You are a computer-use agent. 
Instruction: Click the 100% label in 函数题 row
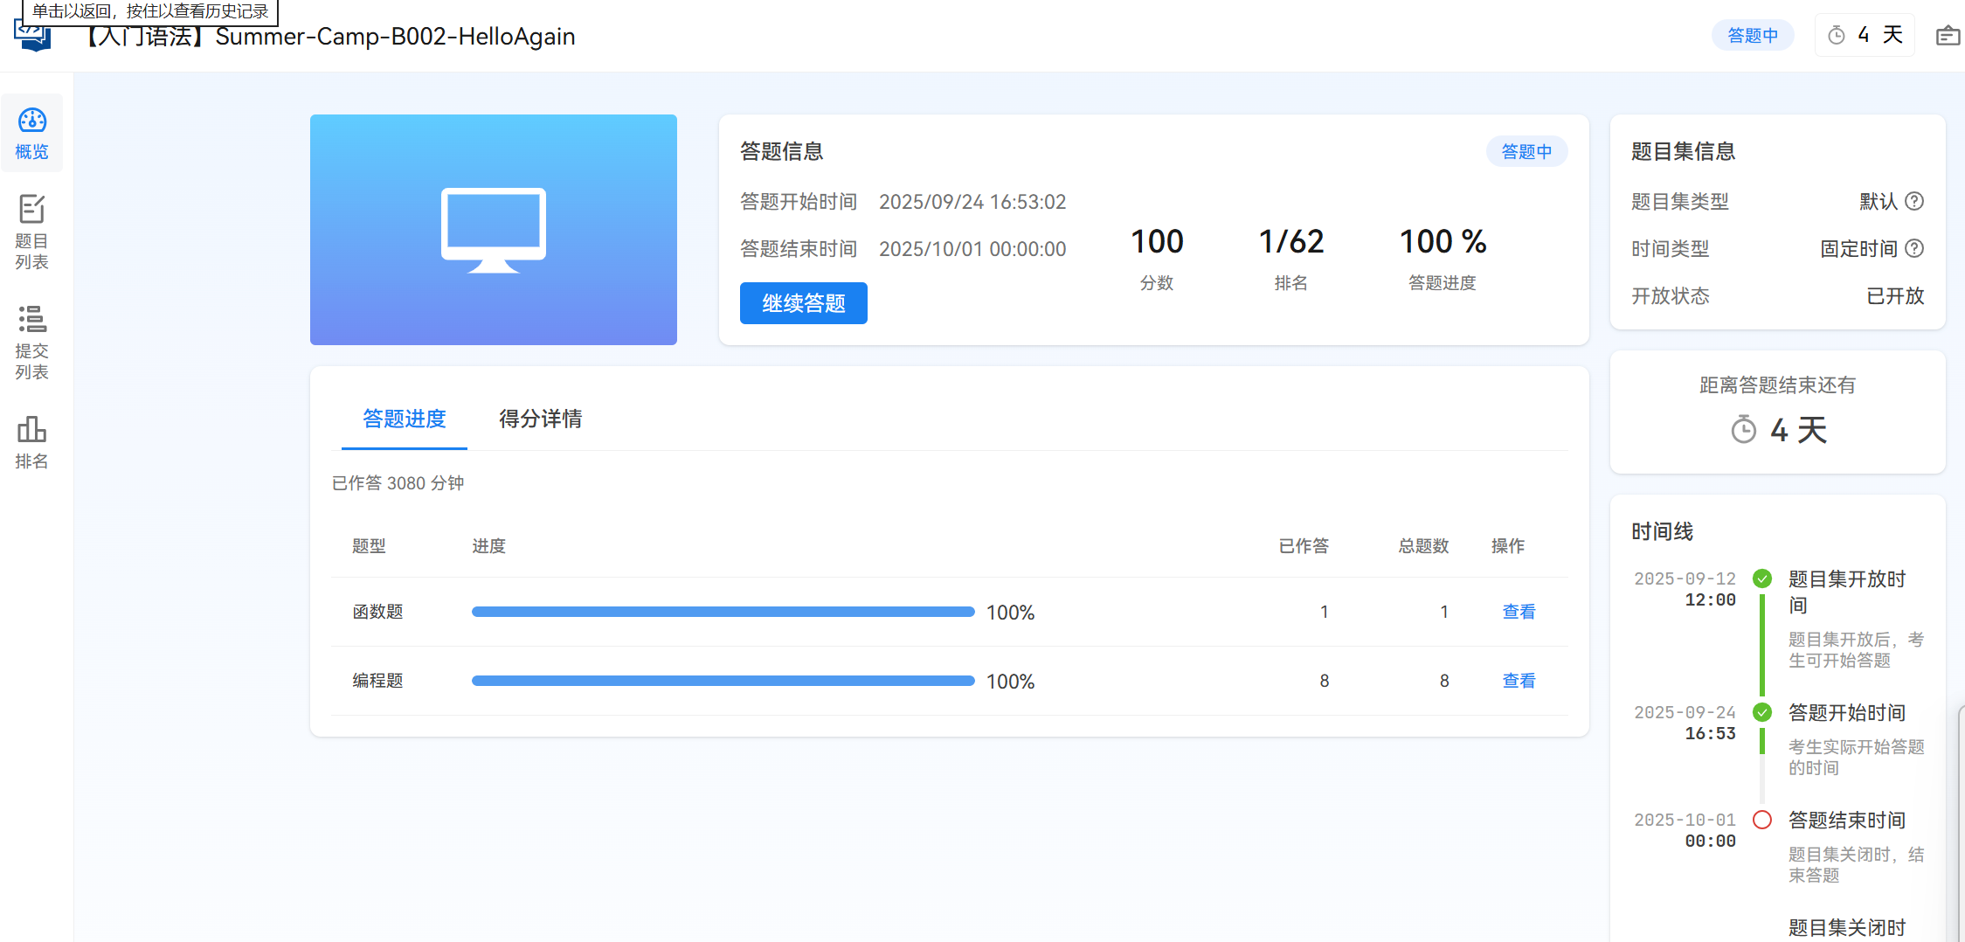coord(1010,613)
